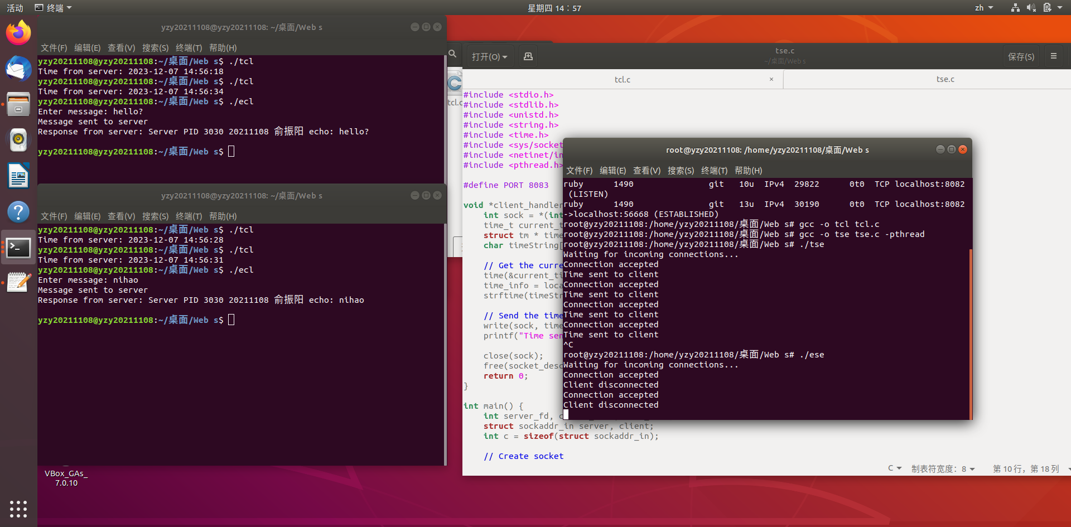The image size is (1071, 527).
Task: Close the tcl.c tab
Action: point(771,79)
